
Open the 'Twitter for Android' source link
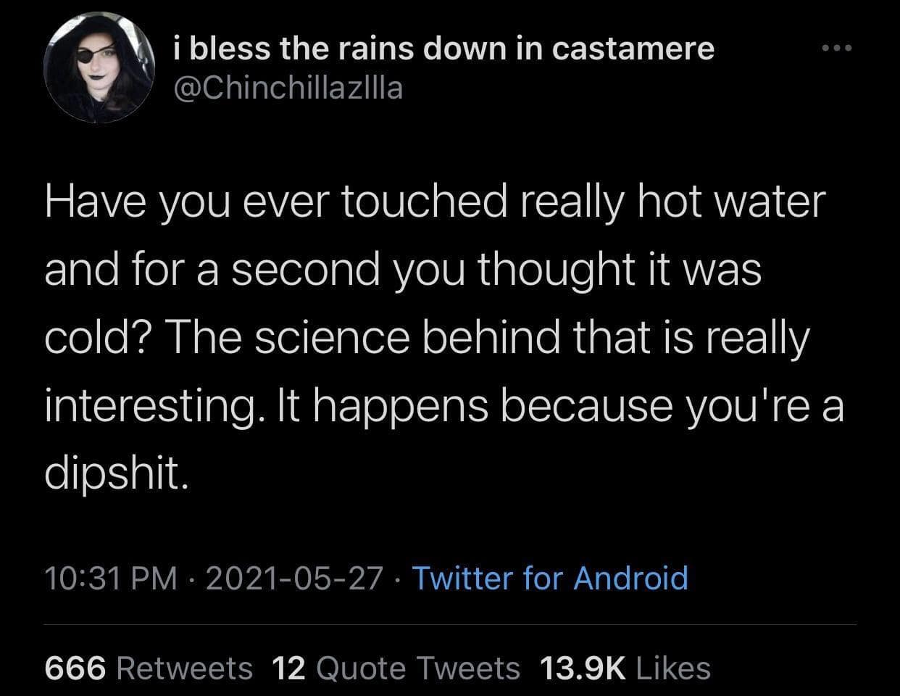[x=550, y=579]
